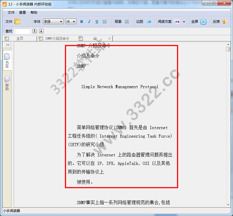Click the 边距 toolbar label
233x216 pixels.
pos(140,21)
